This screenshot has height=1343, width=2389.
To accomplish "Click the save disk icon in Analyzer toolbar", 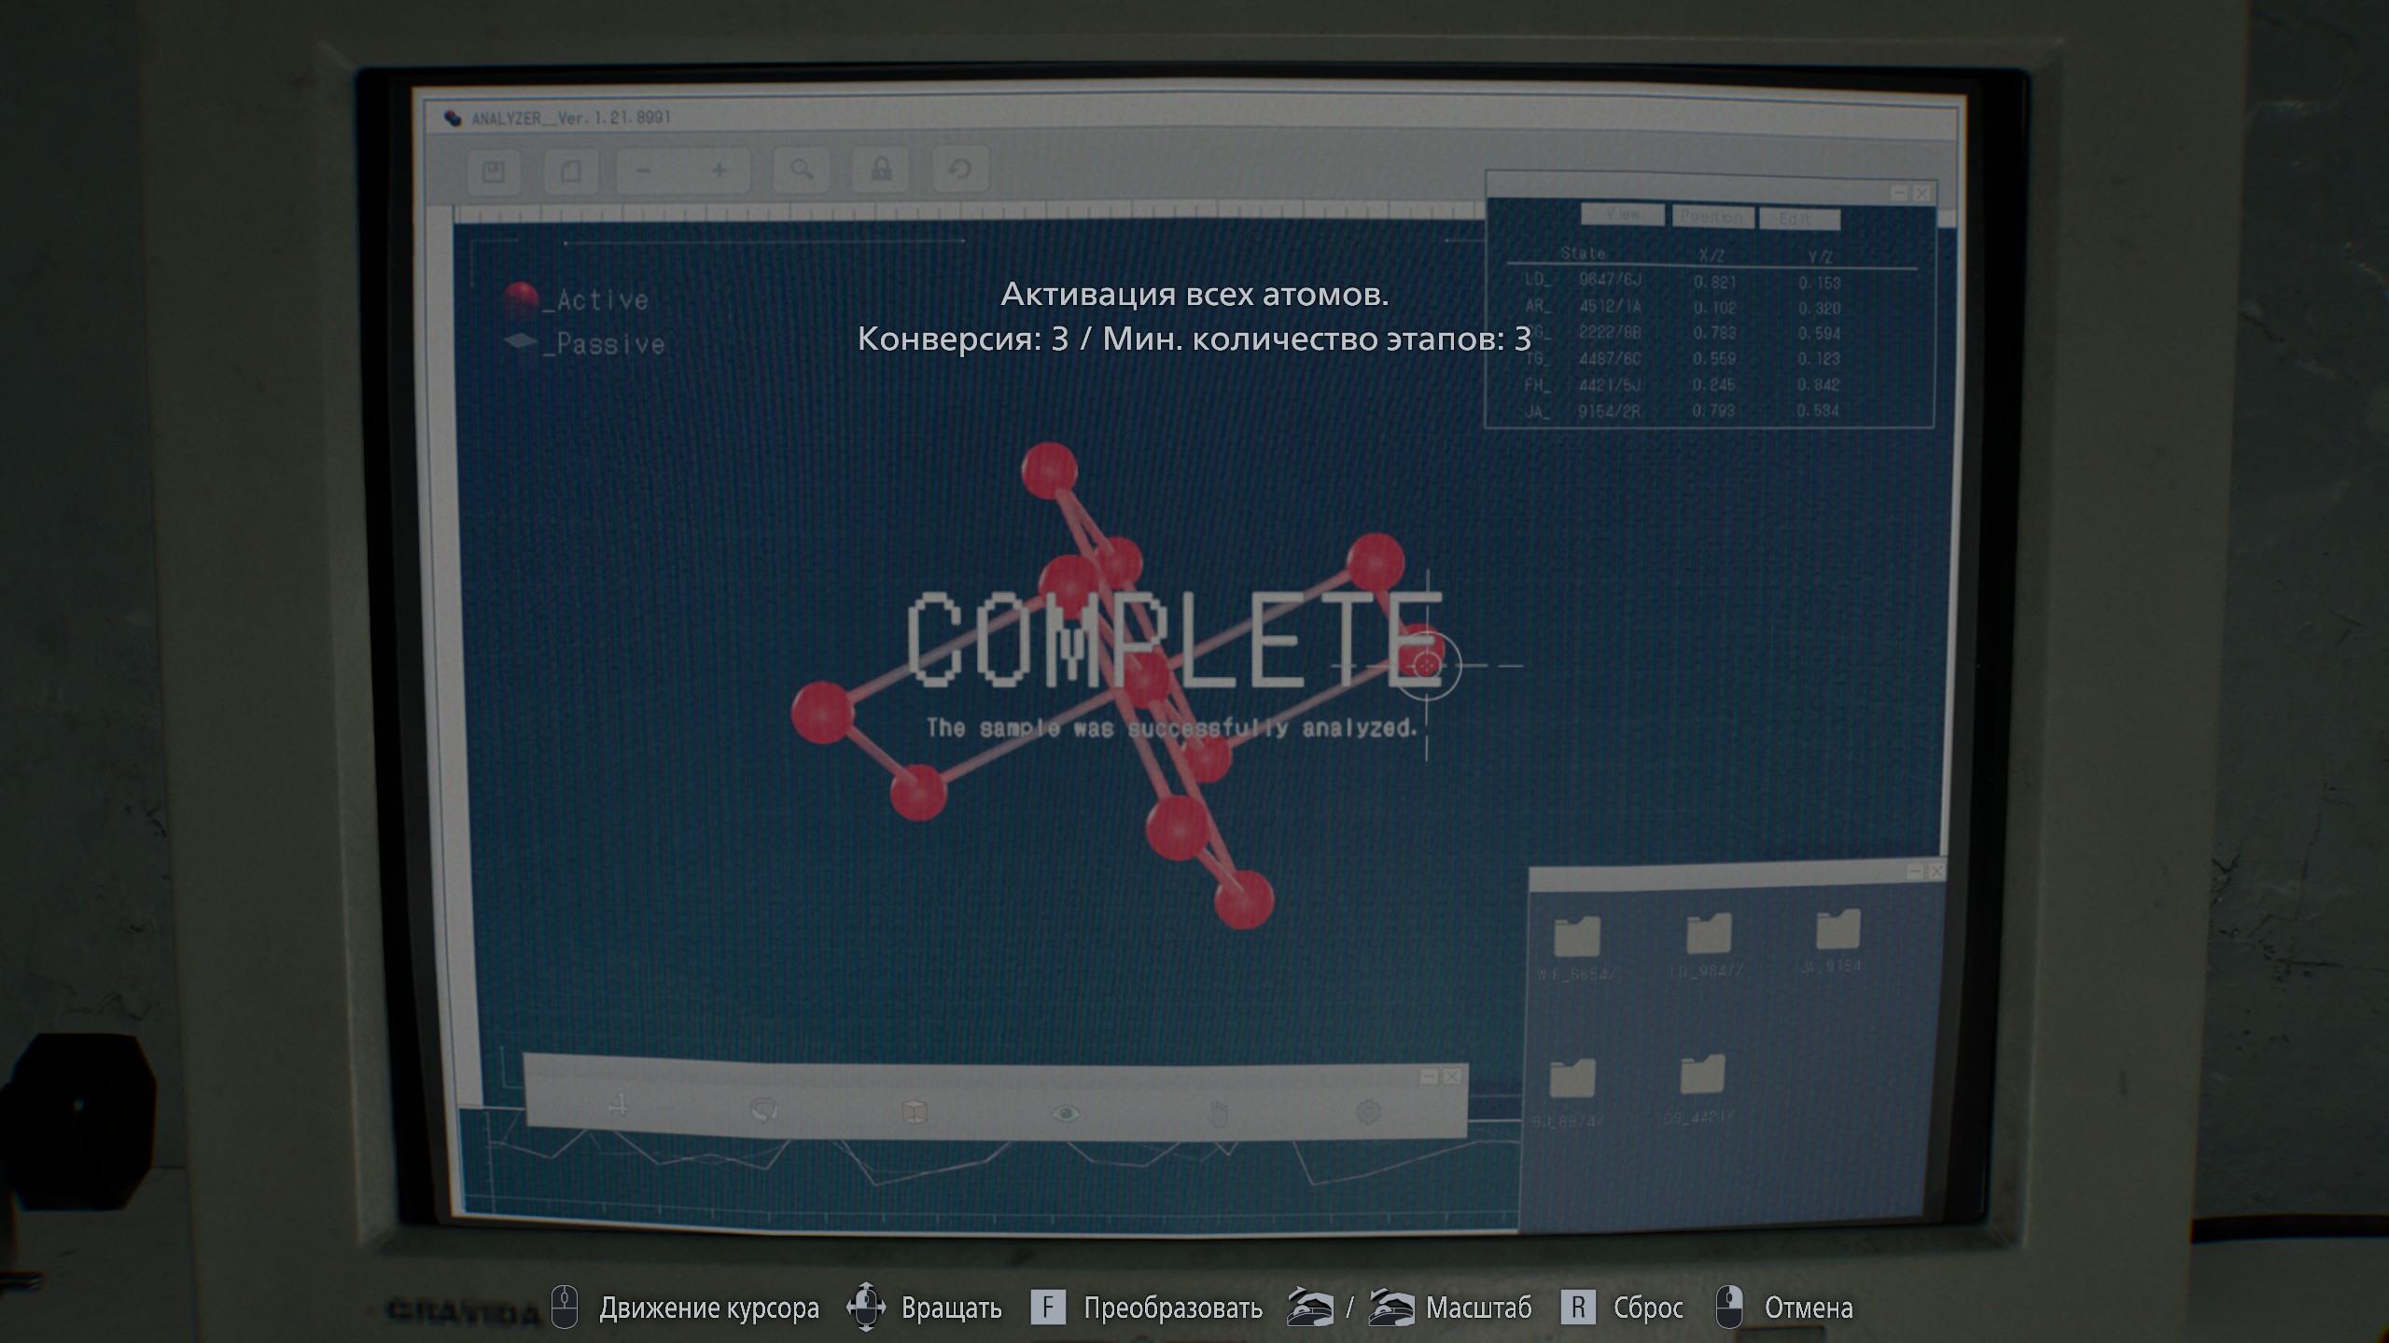I will point(494,172).
